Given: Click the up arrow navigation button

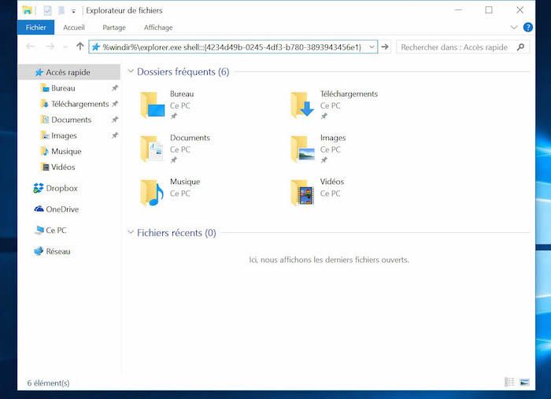Looking at the screenshot, I should click(x=80, y=47).
